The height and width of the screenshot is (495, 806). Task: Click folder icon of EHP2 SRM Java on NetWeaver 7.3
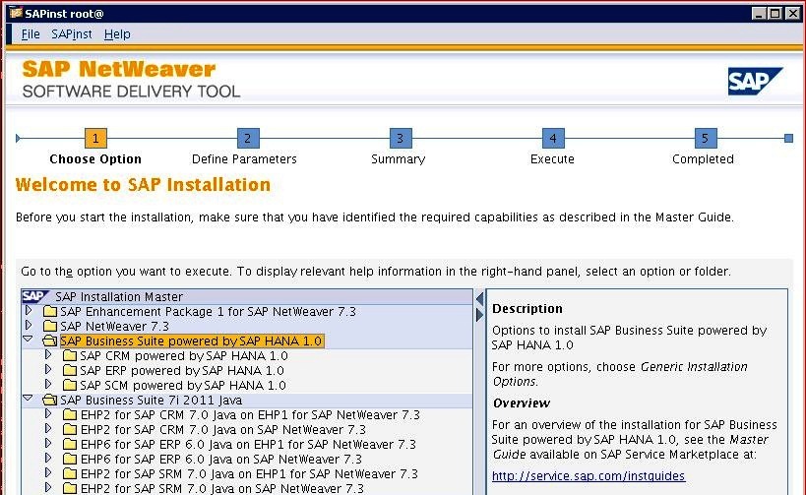[70, 488]
